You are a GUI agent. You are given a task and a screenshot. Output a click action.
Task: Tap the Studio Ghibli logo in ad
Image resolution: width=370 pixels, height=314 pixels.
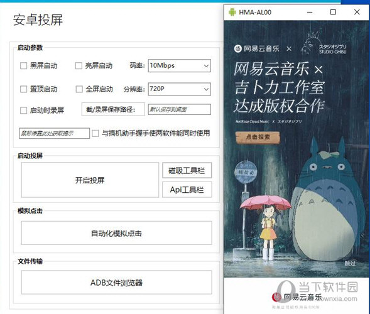324,43
